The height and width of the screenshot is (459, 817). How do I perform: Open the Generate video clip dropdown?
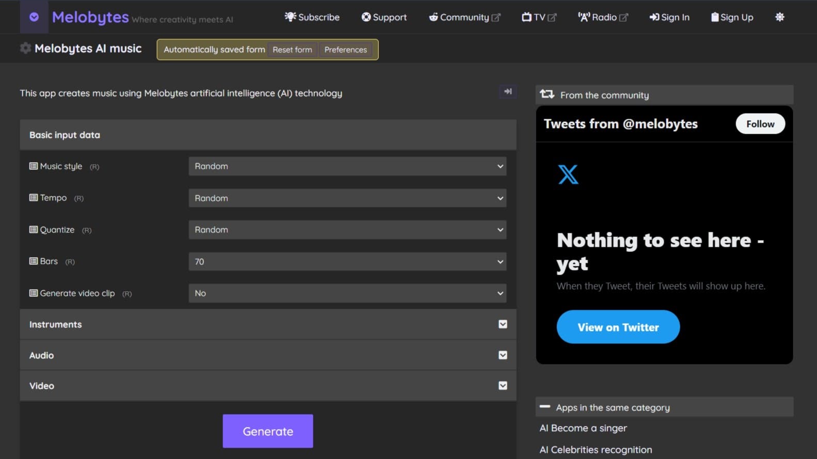347,293
